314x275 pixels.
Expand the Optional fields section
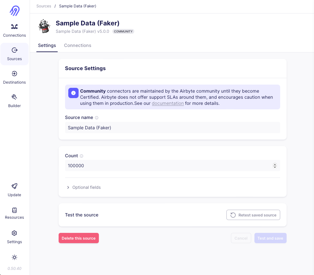pyautogui.click(x=84, y=187)
